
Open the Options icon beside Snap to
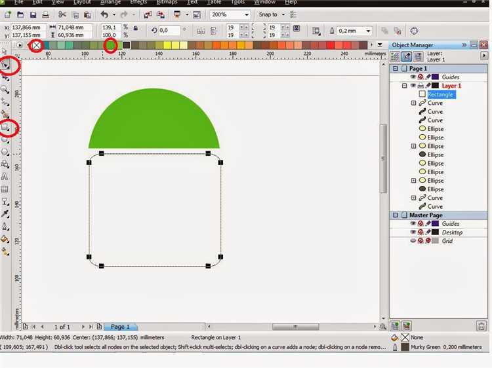click(x=293, y=14)
